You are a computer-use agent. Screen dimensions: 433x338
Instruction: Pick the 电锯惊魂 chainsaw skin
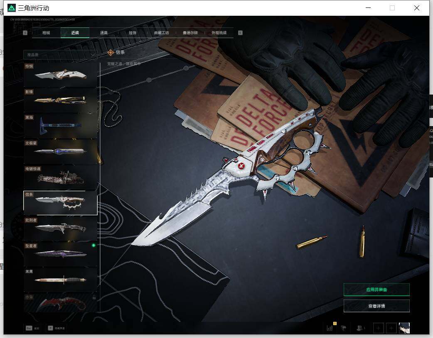[61, 177]
